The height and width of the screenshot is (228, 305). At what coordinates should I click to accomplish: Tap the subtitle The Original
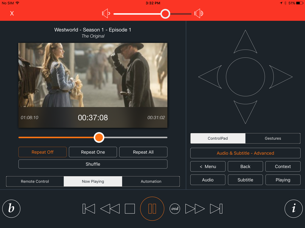coord(93,36)
